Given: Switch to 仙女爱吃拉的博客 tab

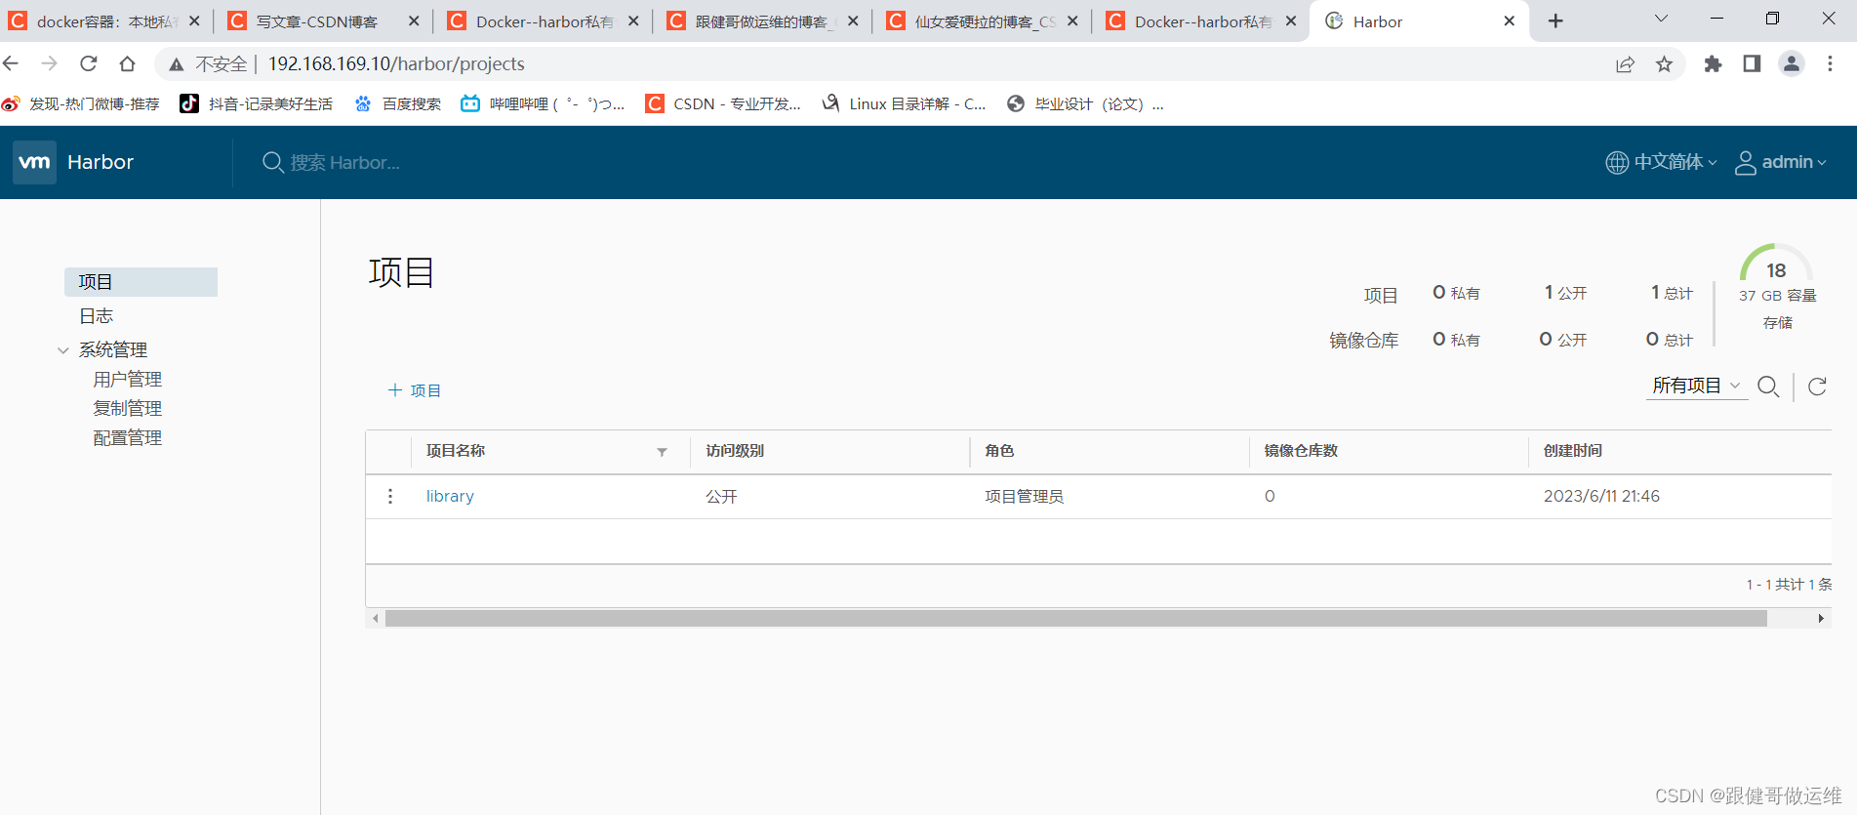Looking at the screenshot, I should pos(982,20).
